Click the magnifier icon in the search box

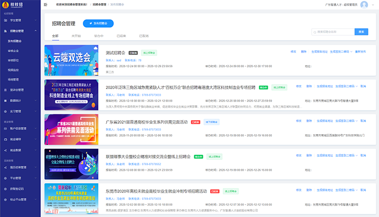pos(315,32)
